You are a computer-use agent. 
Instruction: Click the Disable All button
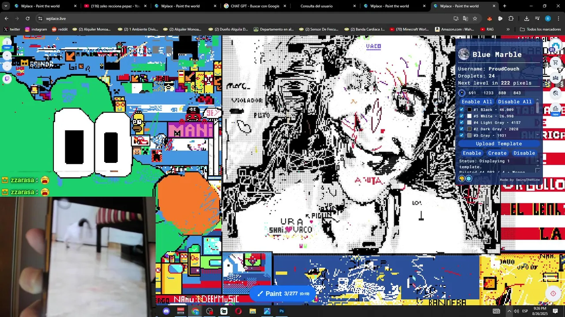(515, 102)
